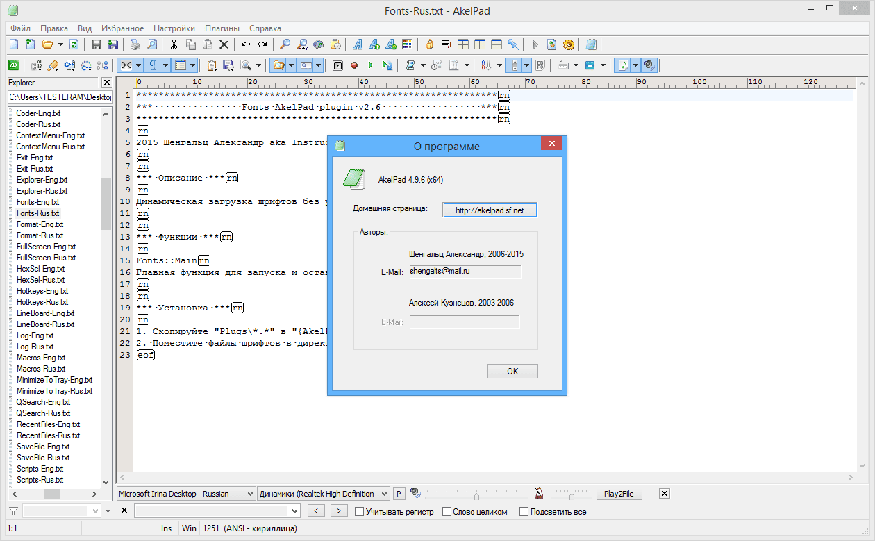
Task: Expand the 'Динамики (Realtek High Definition' device dropdown
Action: coord(324,494)
